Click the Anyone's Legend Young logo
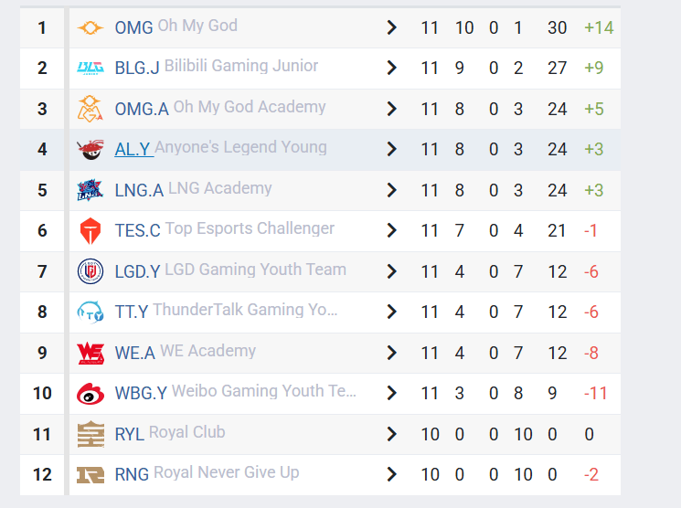681x508 pixels. tap(90, 149)
